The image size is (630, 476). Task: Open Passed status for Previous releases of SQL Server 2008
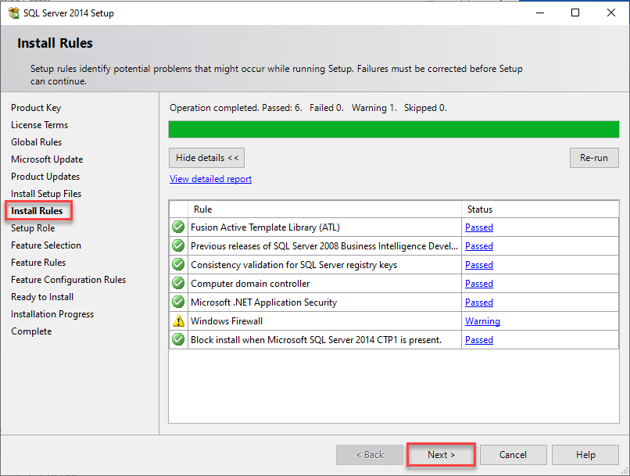point(479,246)
